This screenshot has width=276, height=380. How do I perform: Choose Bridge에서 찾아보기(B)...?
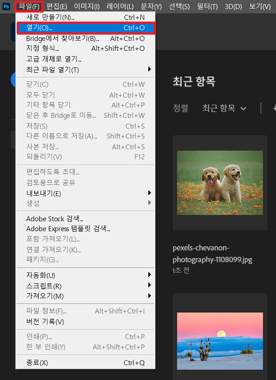(x=85, y=39)
